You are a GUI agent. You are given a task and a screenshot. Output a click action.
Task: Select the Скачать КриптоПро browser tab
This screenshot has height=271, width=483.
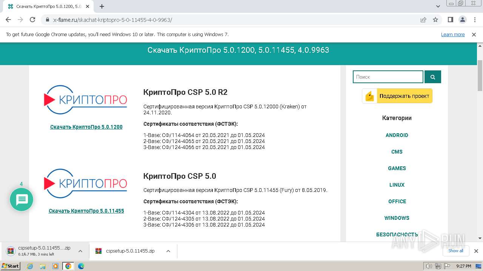coord(49,6)
